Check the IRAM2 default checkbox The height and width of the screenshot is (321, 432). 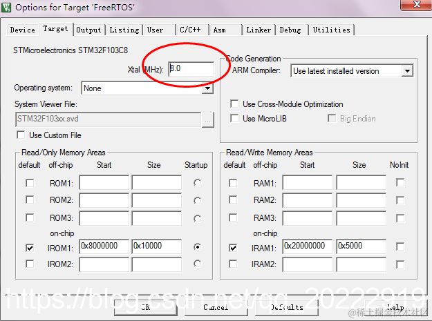[x=233, y=264]
